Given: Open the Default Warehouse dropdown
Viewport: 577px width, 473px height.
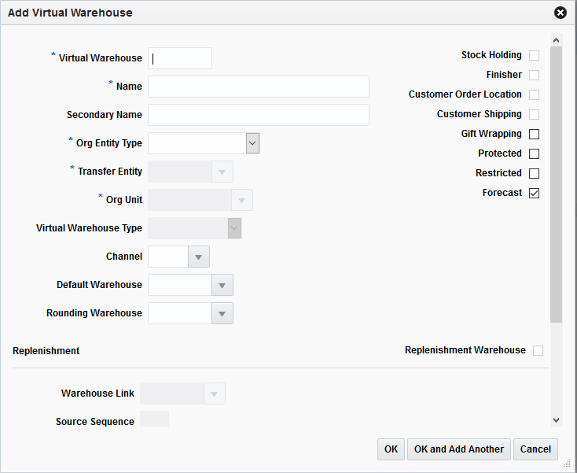Looking at the screenshot, I should coord(222,285).
